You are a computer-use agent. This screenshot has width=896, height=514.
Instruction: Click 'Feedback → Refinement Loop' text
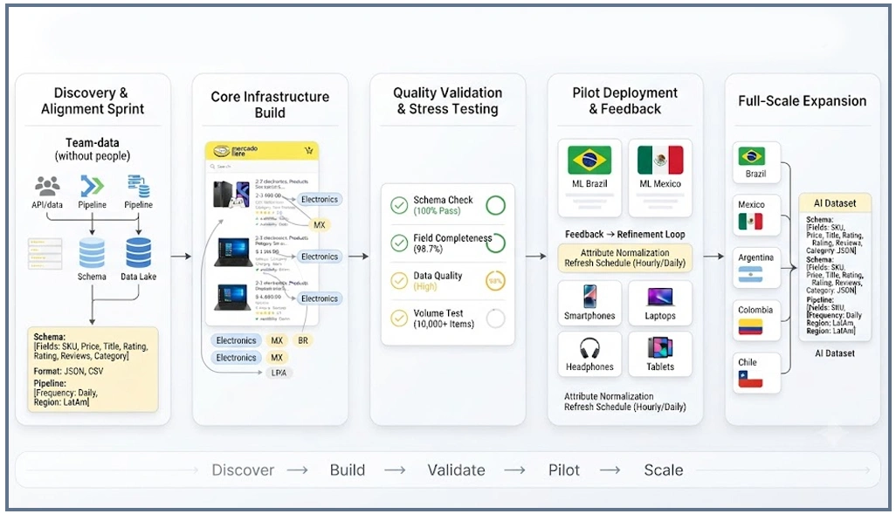[625, 234]
